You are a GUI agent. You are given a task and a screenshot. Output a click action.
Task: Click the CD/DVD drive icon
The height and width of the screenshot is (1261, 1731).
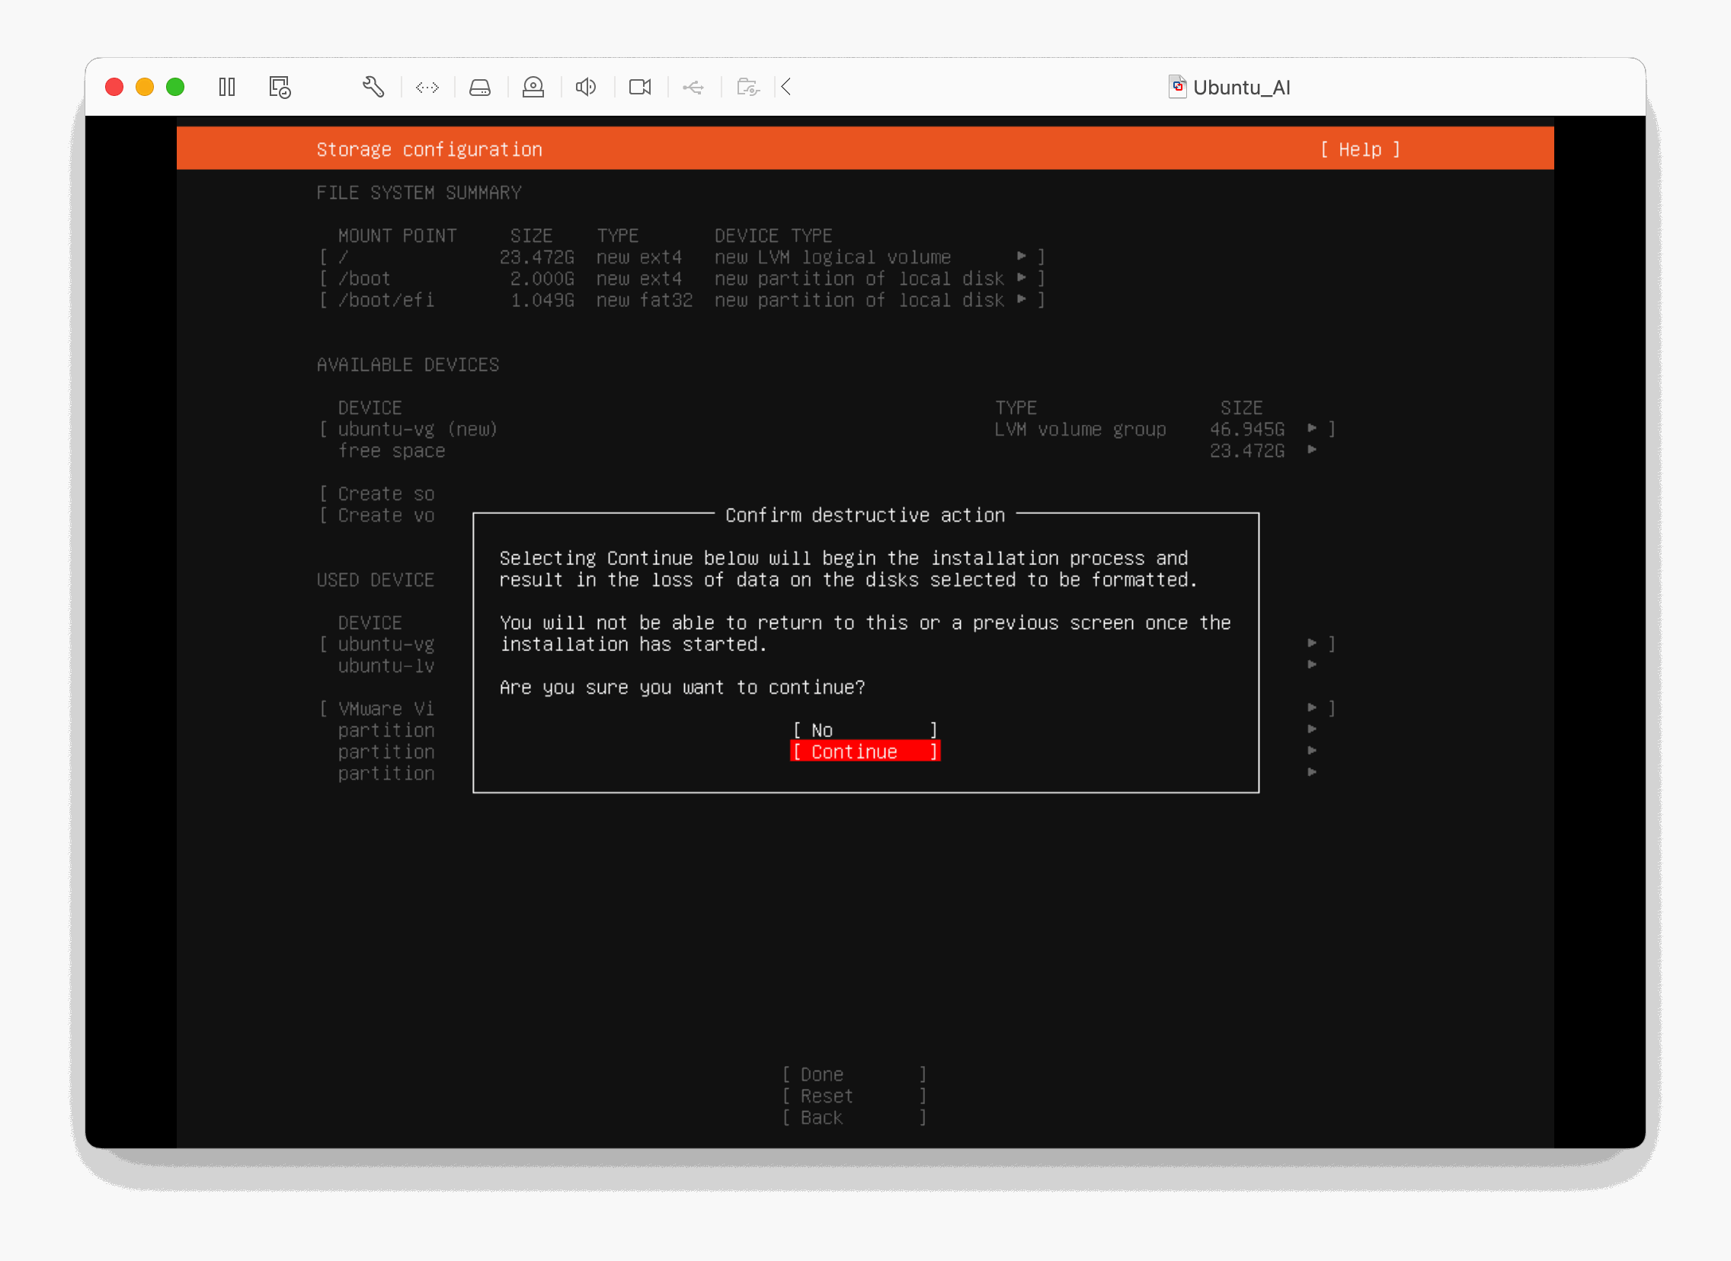point(533,87)
